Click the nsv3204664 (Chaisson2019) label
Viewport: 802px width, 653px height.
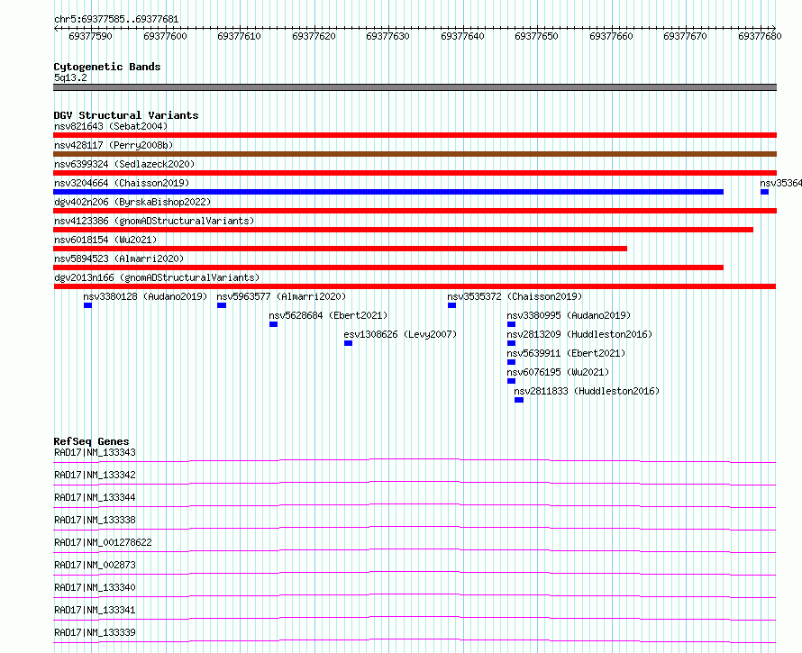122,183
